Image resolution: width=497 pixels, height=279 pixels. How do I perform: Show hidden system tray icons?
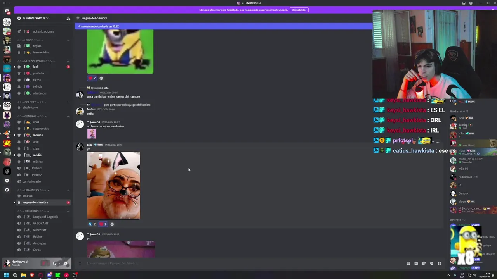448,275
